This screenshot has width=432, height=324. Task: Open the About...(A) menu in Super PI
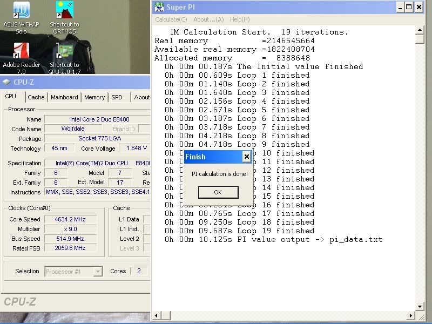(208, 19)
